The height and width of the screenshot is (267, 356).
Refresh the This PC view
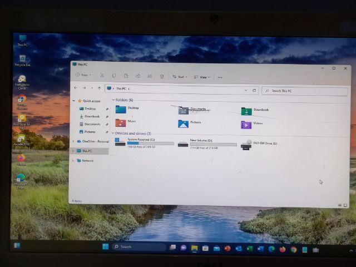coord(254,90)
